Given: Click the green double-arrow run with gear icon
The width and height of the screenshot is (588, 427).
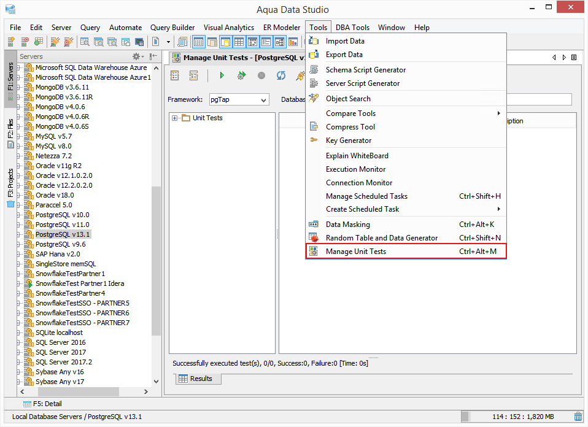Looking at the screenshot, I should click(x=241, y=75).
